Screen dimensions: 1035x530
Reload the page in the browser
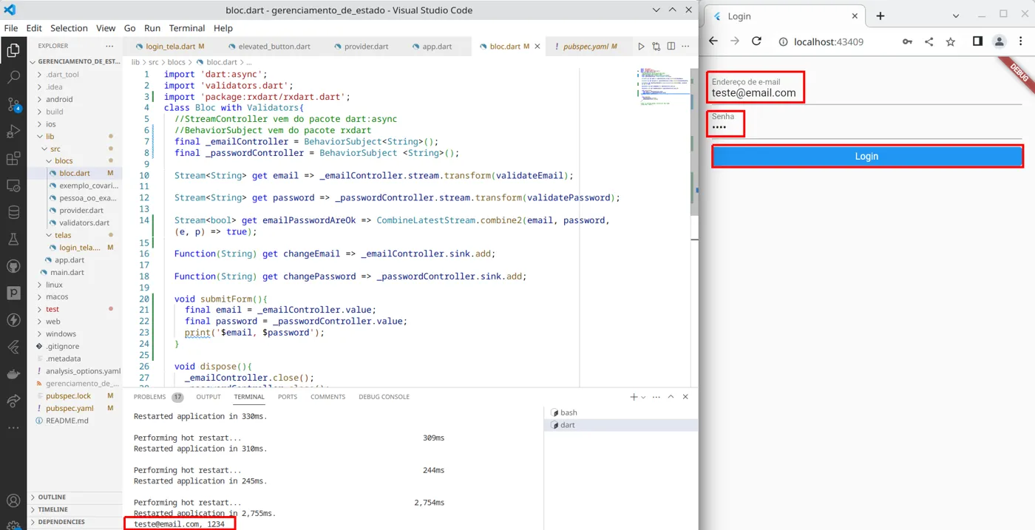[x=756, y=41]
